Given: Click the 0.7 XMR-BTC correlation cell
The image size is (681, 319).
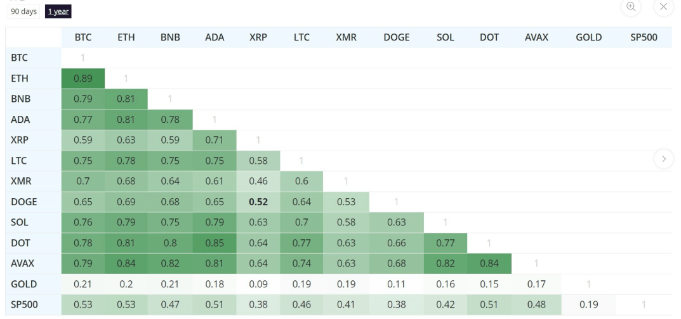Looking at the screenshot, I should point(83,182).
